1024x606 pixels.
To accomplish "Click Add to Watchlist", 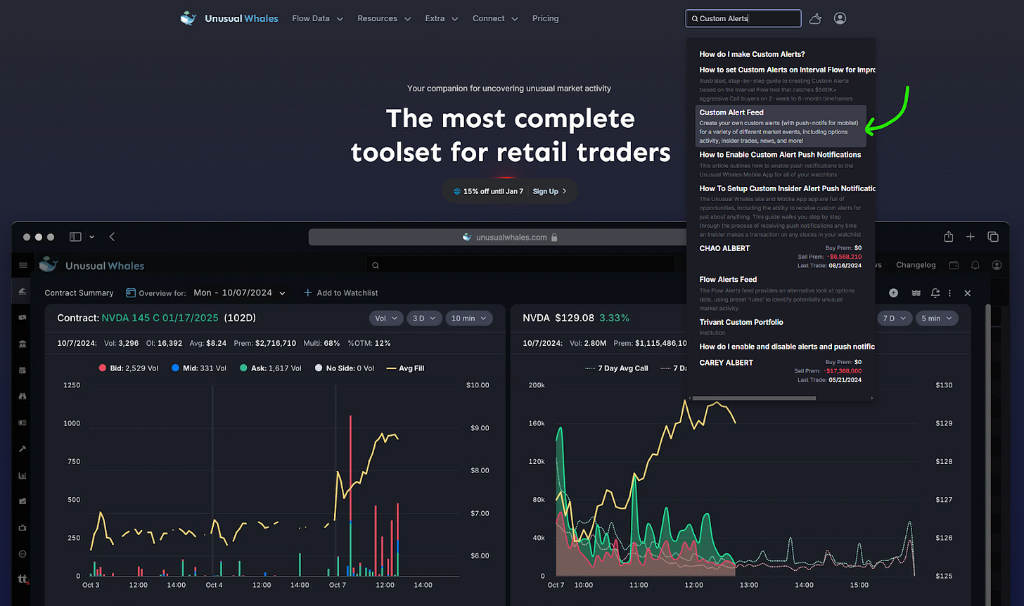I will point(341,292).
